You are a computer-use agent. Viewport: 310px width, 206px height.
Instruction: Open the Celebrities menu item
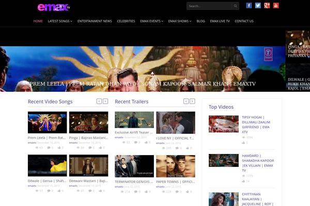126,21
